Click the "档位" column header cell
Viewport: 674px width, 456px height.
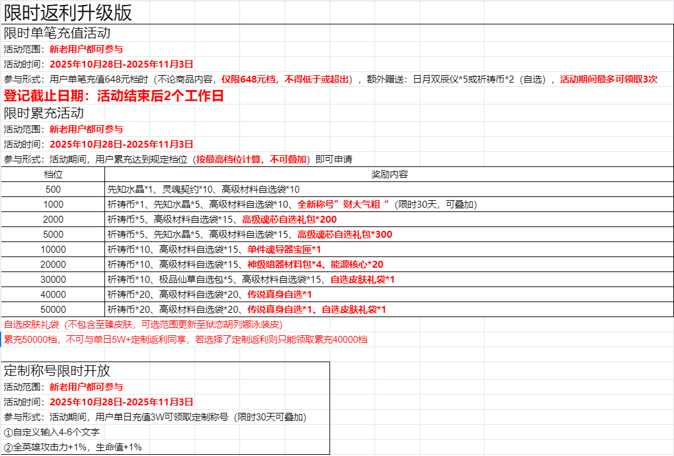point(53,174)
